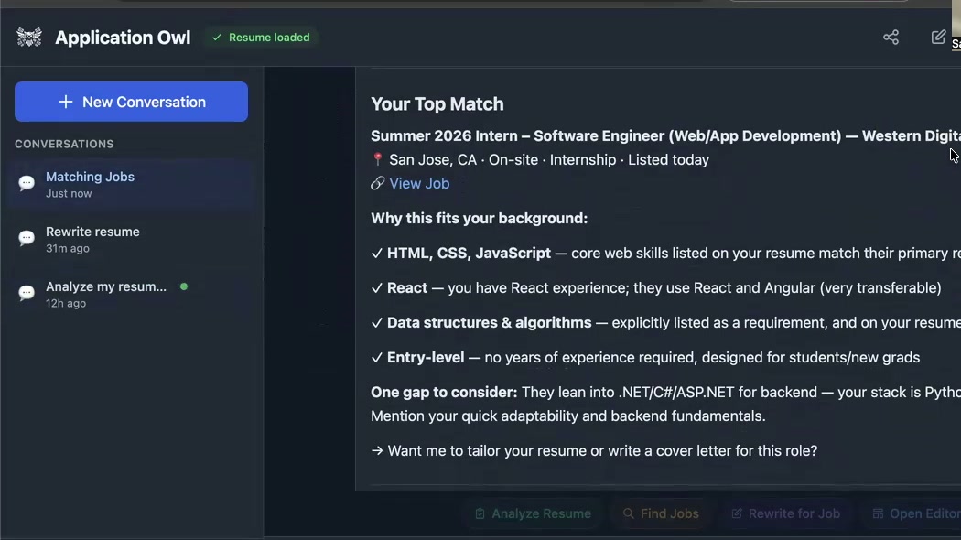Toggle the Resume loaded status badge

tap(261, 38)
